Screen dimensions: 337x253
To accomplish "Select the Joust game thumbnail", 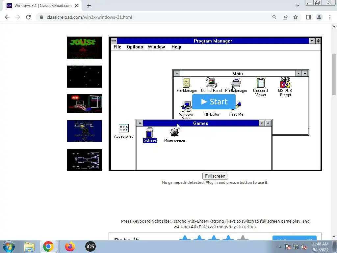I will pyautogui.click(x=85, y=47).
